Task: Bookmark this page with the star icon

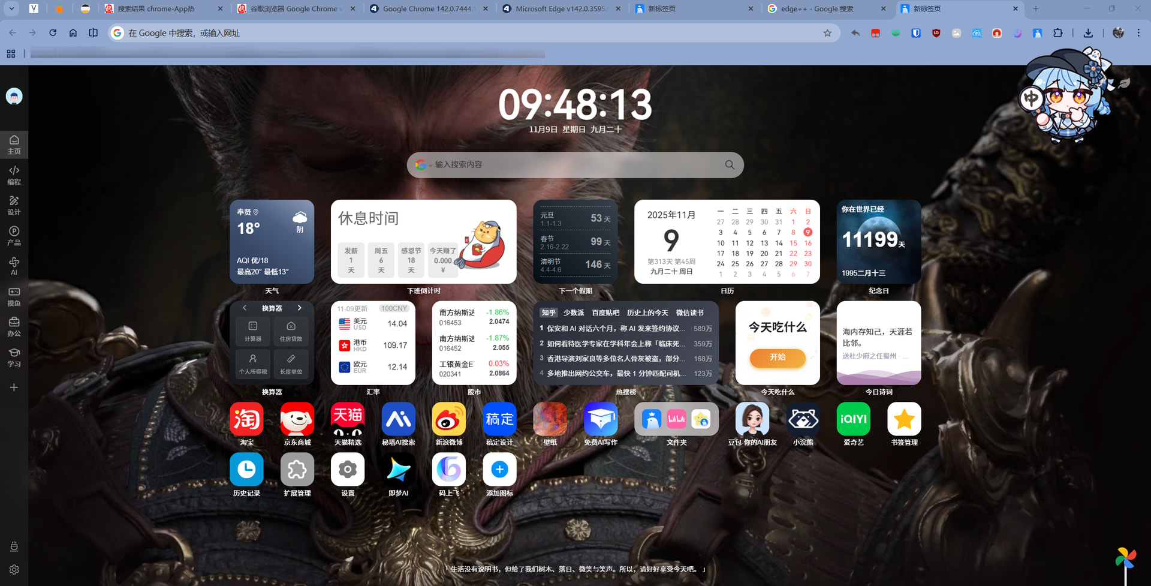Action: 827,33
